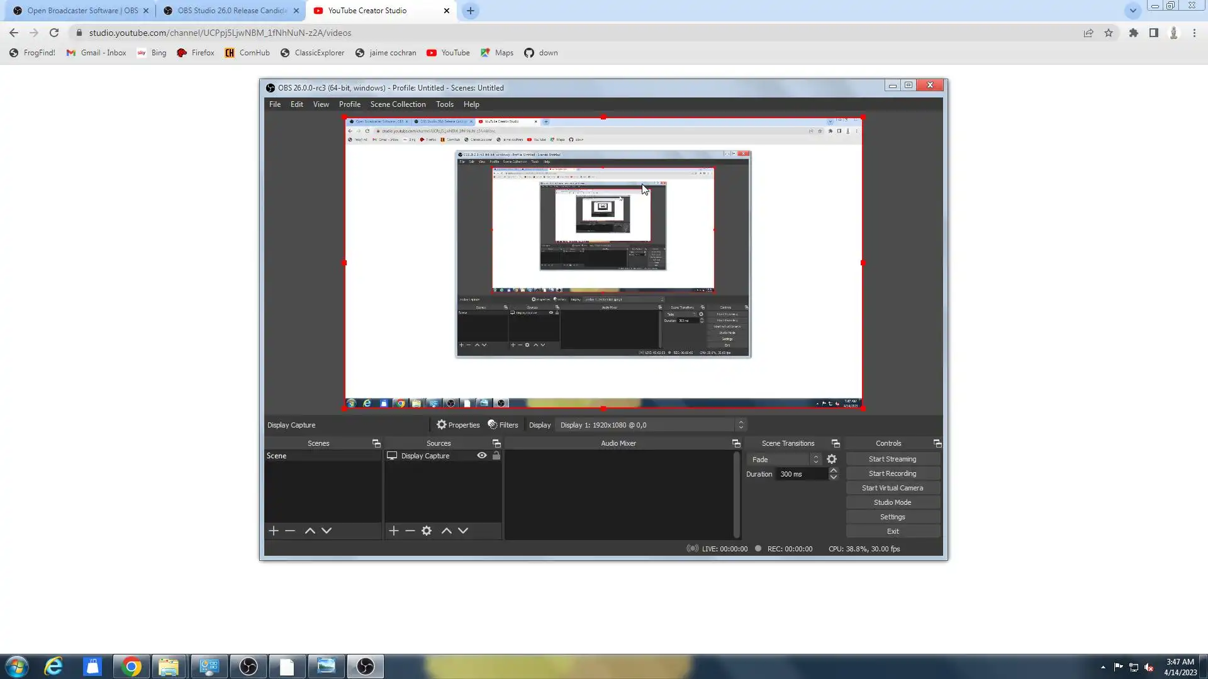Enable Studio Mode
Image resolution: width=1208 pixels, height=679 pixels.
pyautogui.click(x=892, y=502)
